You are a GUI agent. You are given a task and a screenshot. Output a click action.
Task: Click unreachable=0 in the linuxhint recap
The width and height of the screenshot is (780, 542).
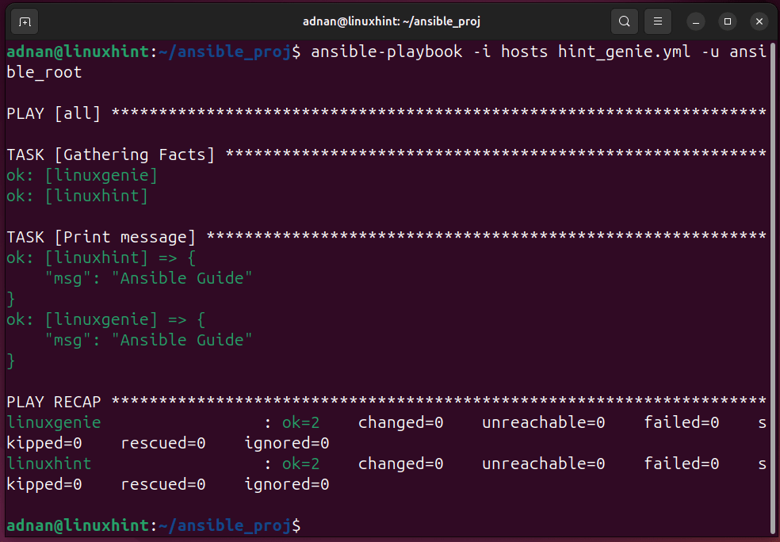543,464
